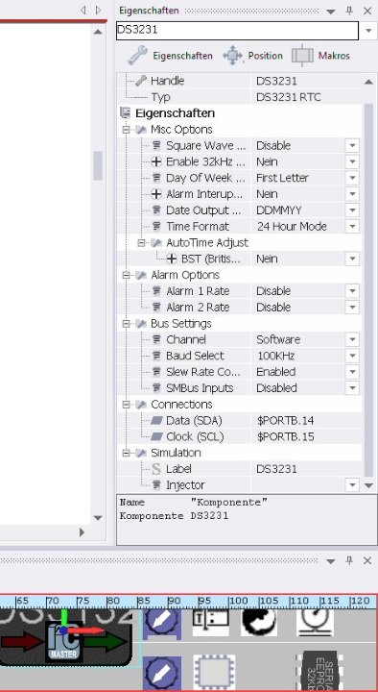Open the BST setting dropdown

(x=352, y=259)
